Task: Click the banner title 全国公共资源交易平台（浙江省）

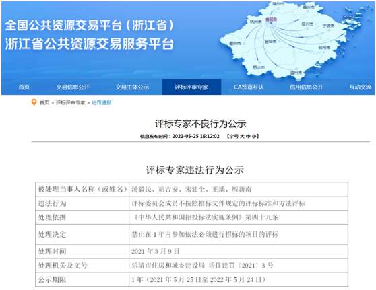Action: 90,25
